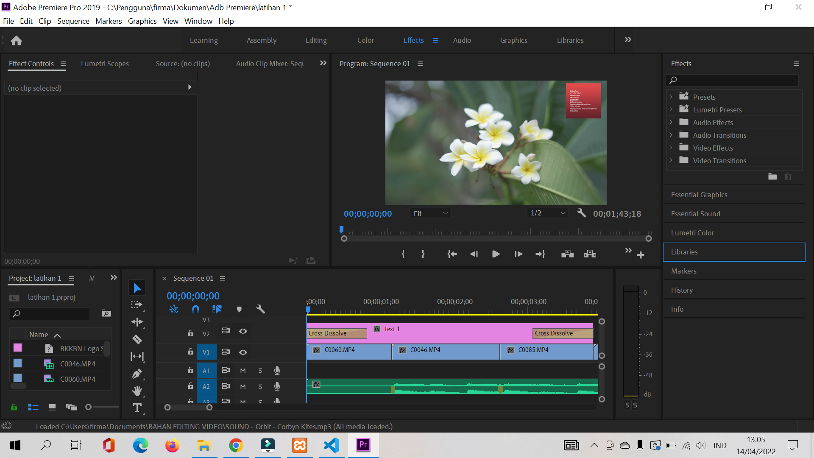Image resolution: width=814 pixels, height=458 pixels.
Task: Click the Play button in Program monitor
Action: coord(496,254)
